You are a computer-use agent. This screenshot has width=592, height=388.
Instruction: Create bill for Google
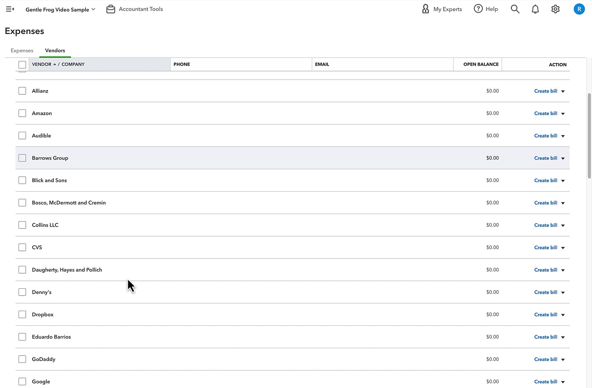(546, 382)
